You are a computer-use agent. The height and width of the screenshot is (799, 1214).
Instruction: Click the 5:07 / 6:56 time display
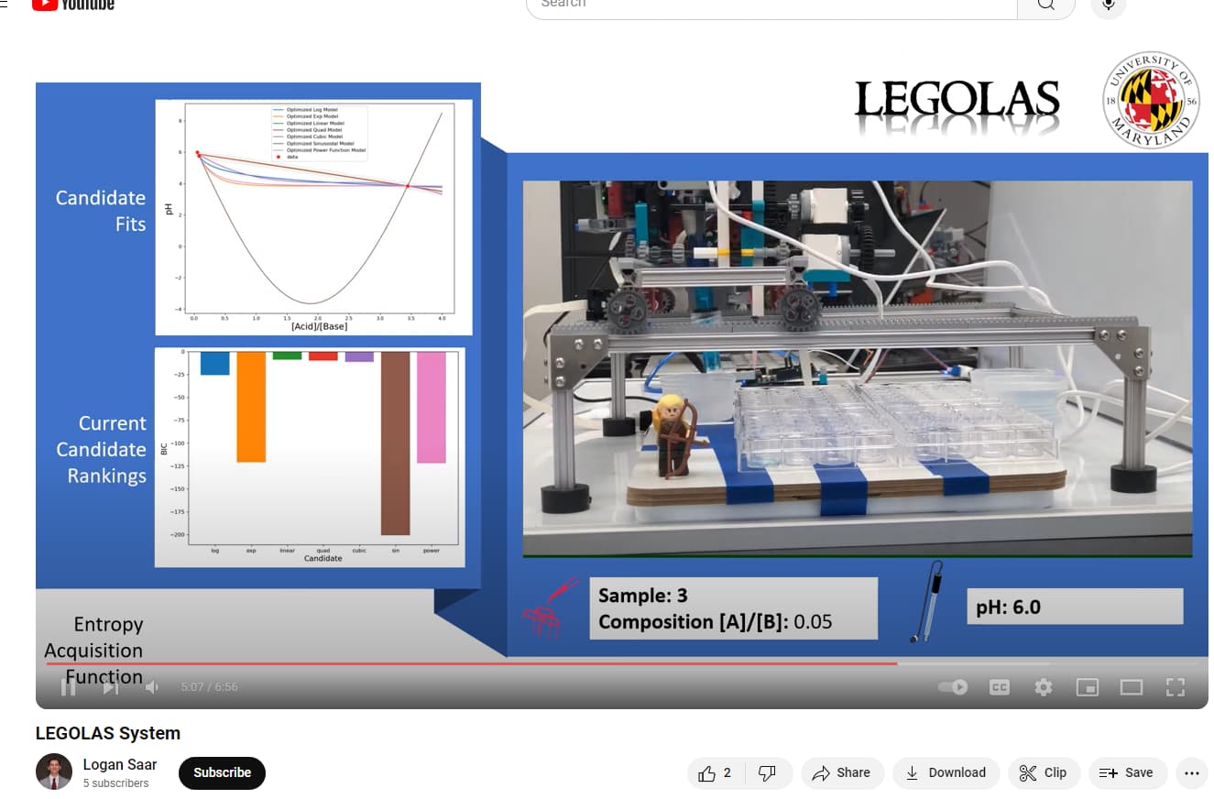point(209,687)
